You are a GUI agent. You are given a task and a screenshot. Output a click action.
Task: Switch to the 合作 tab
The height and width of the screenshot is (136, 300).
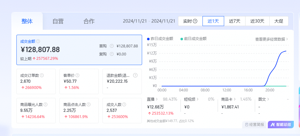(89, 21)
